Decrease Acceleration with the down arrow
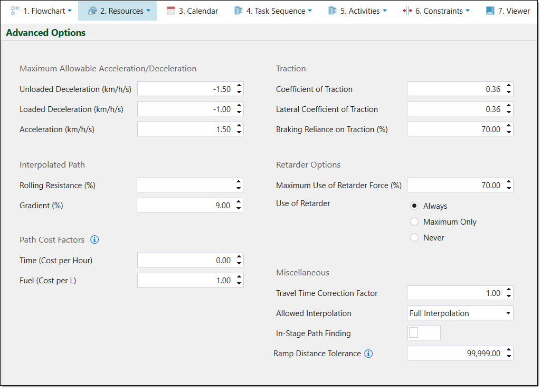This screenshot has width=541, height=389. tap(239, 132)
